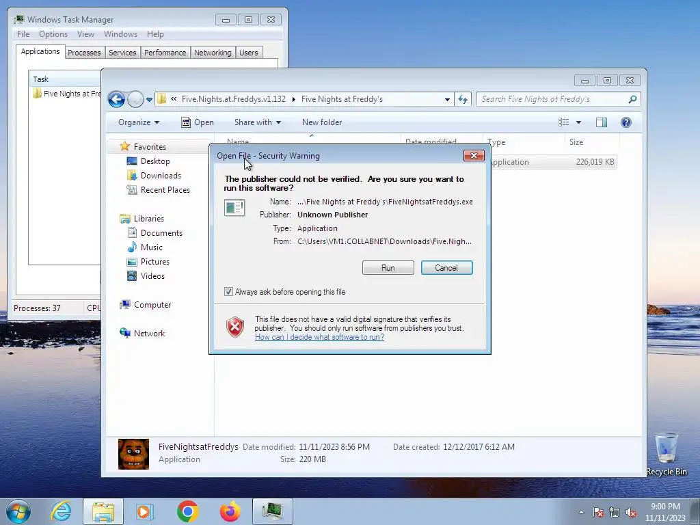Uncheck Always ask before opening this file

(228, 292)
